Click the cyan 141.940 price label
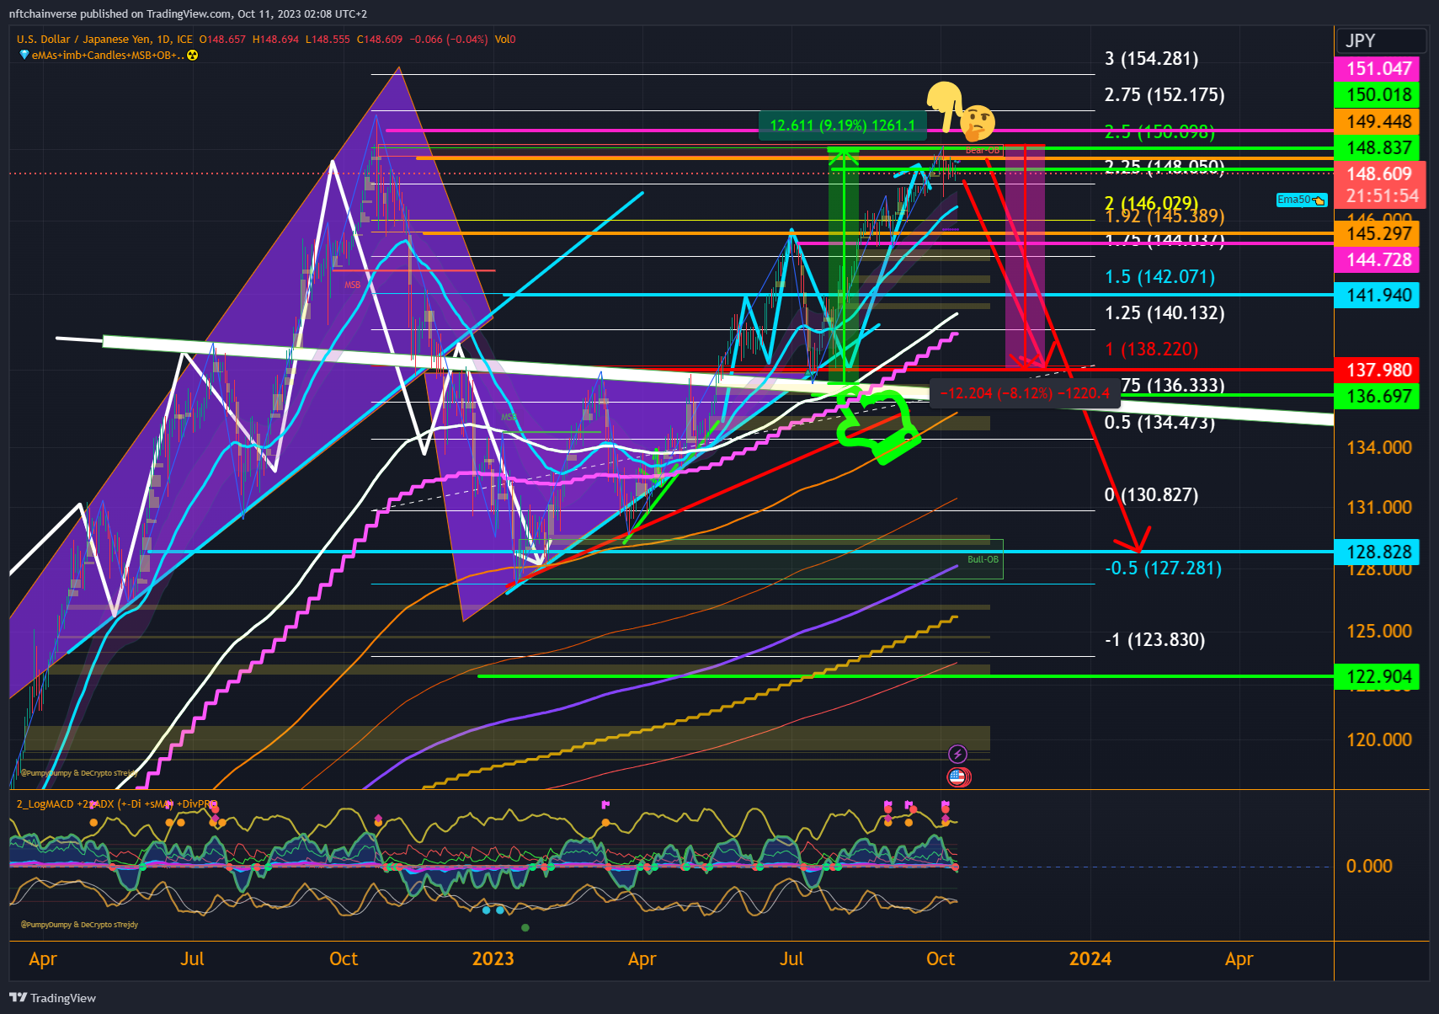Screen dimensions: 1439x1014 (x=1378, y=295)
